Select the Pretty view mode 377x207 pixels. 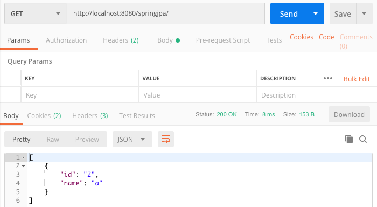(22, 140)
